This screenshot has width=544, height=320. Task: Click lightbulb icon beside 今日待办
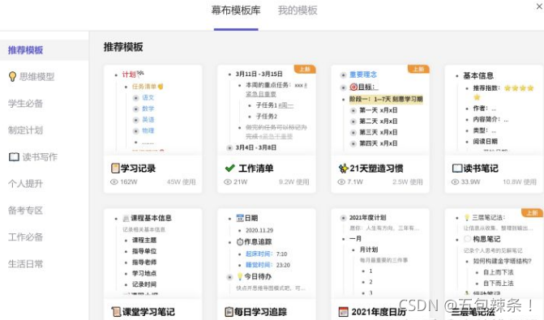(240, 276)
